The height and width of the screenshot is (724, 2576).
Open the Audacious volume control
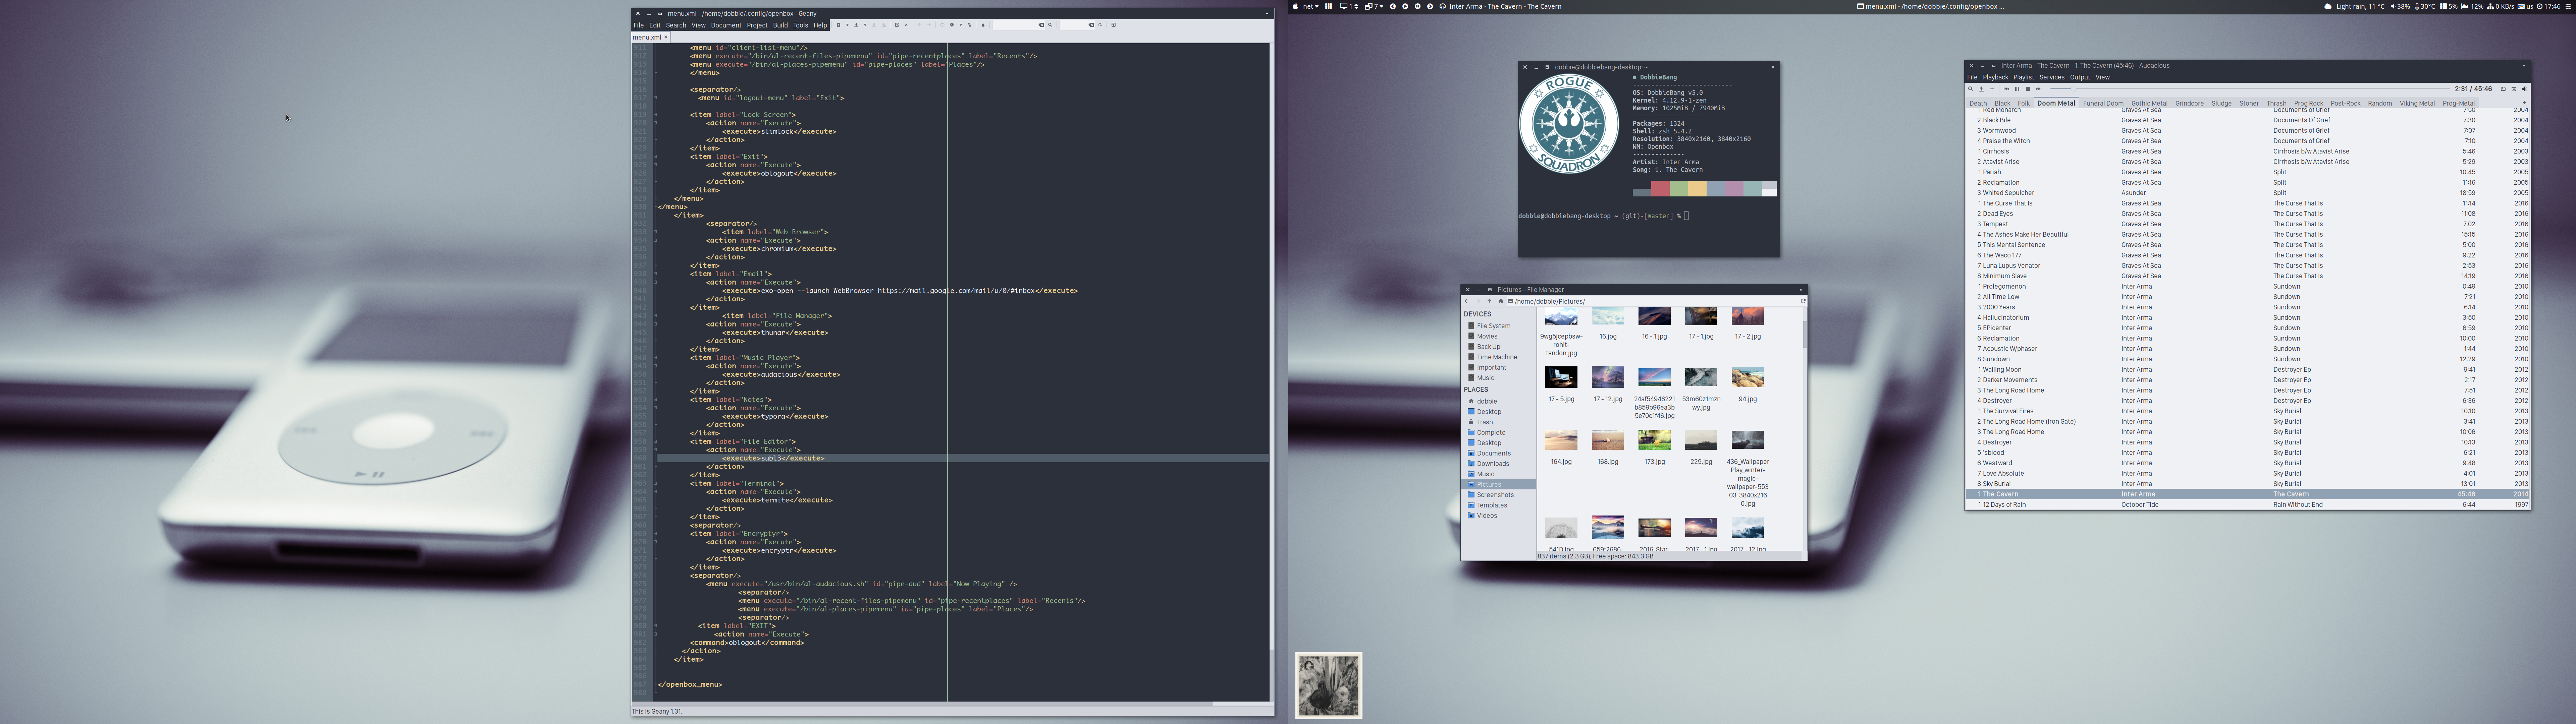(2525, 89)
